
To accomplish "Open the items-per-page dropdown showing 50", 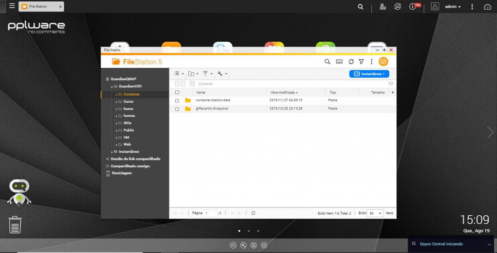I will coord(376,213).
